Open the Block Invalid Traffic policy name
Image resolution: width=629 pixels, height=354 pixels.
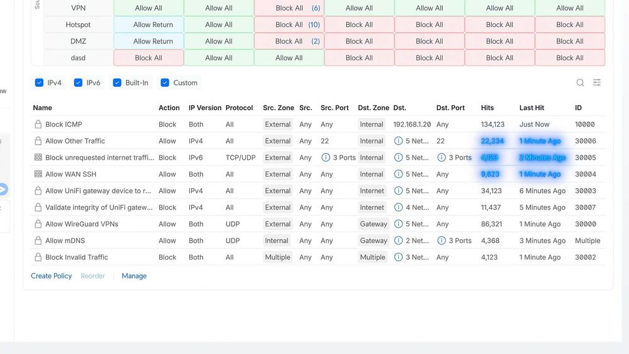pos(77,257)
